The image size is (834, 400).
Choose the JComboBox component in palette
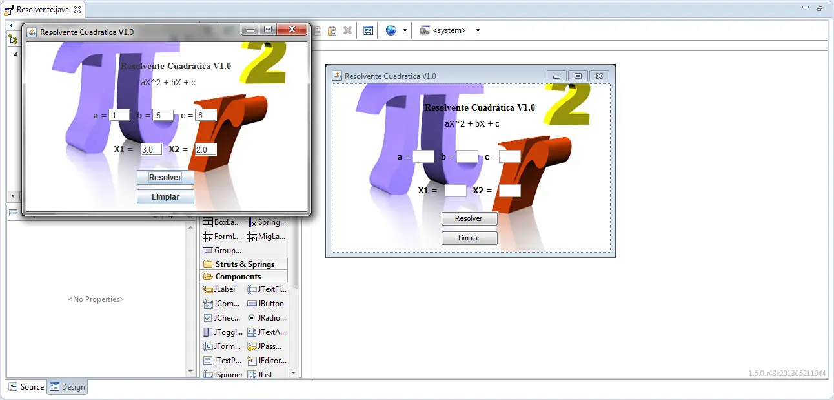click(222, 304)
